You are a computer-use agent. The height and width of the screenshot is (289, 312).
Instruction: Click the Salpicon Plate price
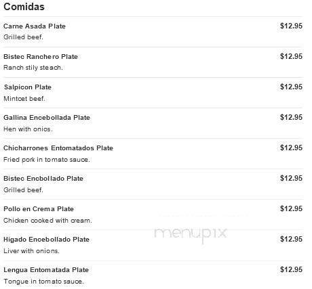tap(291, 87)
